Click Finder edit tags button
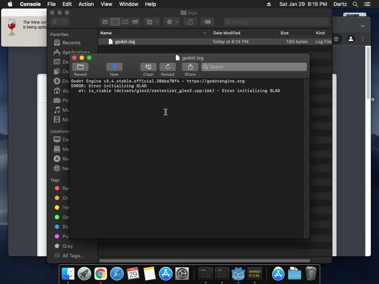 coord(207,22)
